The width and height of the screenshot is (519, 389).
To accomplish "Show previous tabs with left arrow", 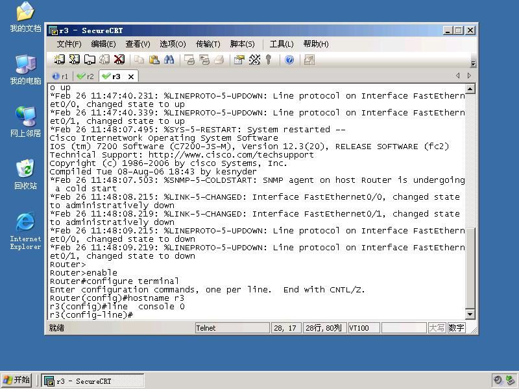I will click(458, 75).
